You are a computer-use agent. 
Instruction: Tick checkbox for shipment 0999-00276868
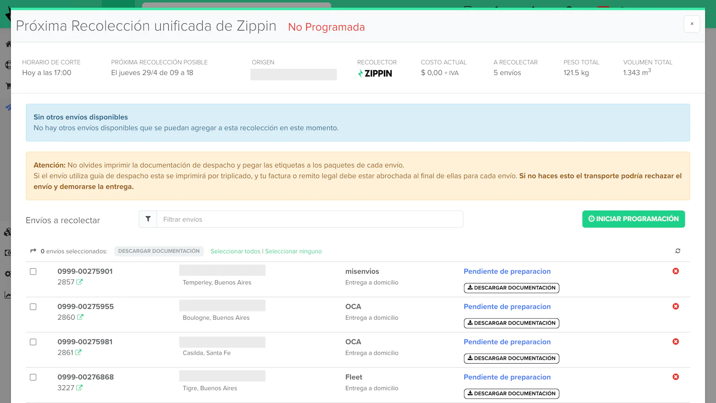[33, 377]
